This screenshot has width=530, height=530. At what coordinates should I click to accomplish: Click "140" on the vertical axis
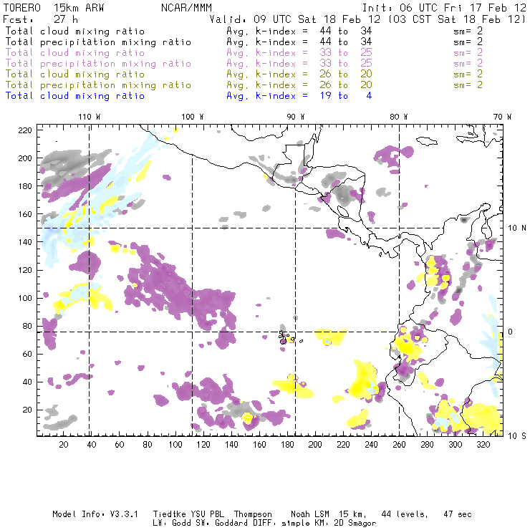tap(25, 242)
